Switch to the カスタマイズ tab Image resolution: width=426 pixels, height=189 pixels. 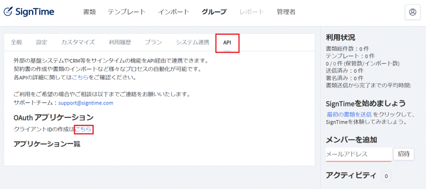[x=78, y=42]
